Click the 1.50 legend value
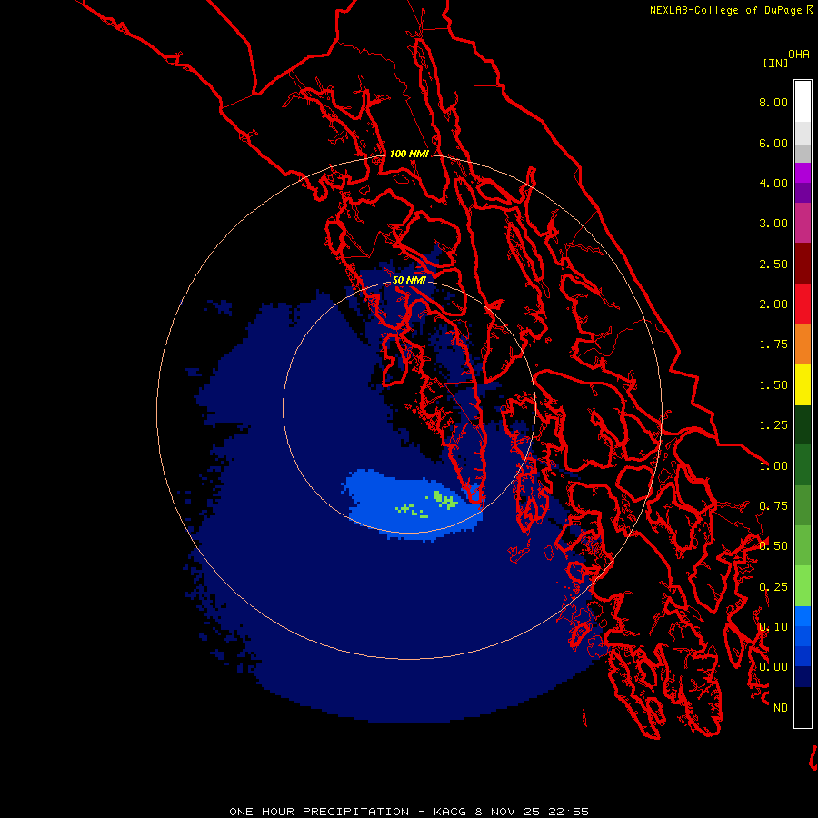 [773, 385]
